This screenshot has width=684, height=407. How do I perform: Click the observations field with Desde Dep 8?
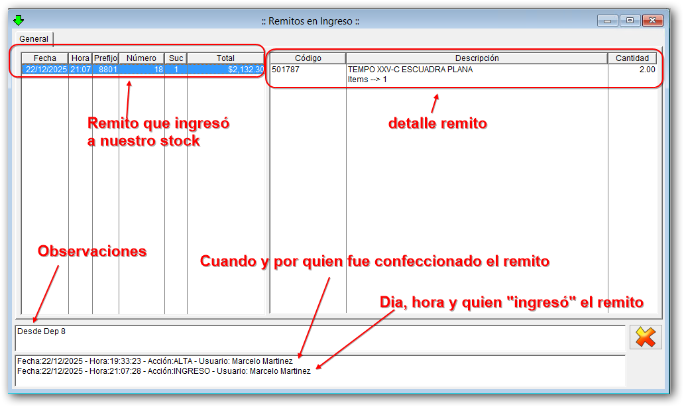tap(319, 337)
